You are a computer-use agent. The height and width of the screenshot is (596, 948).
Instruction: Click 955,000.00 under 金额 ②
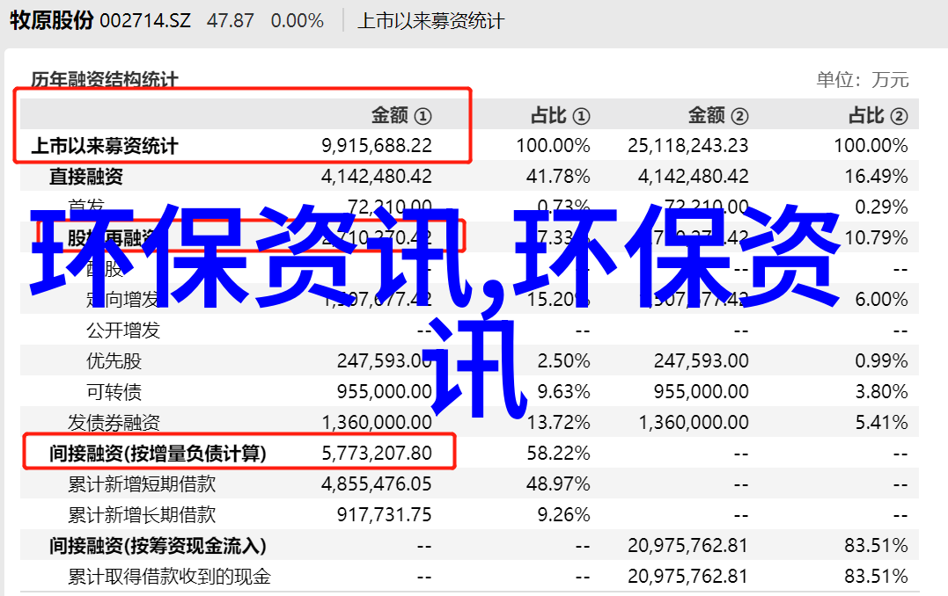click(702, 392)
